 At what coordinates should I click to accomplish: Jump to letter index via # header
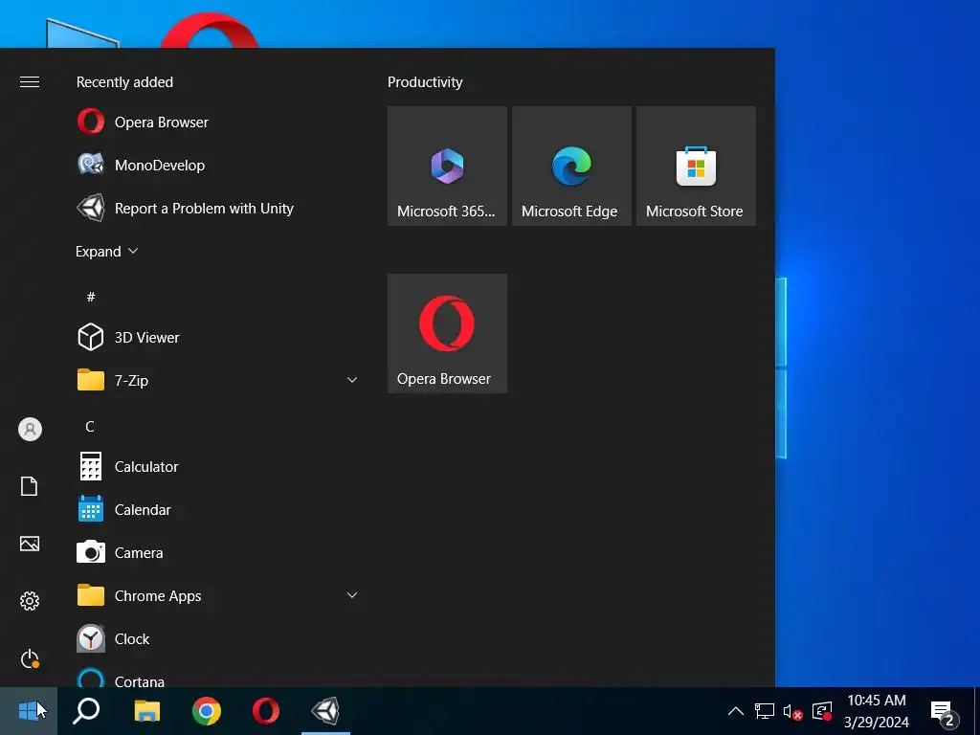91,297
